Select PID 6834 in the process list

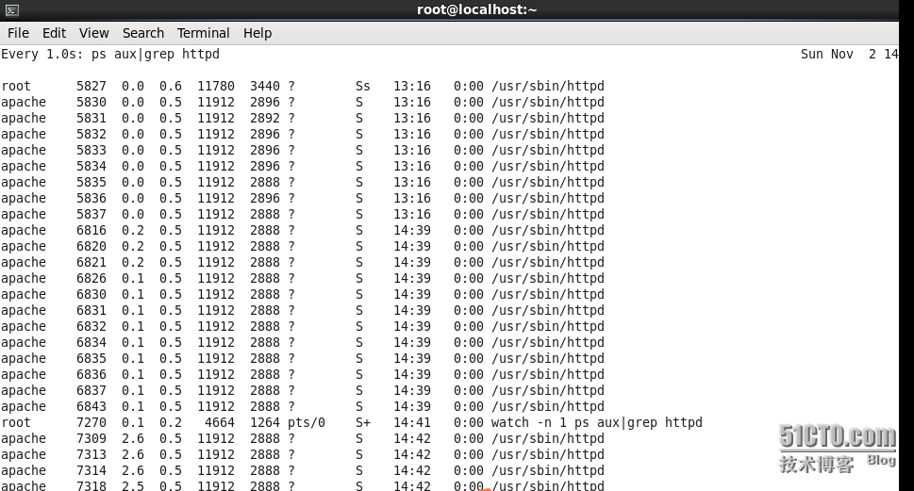coord(91,342)
